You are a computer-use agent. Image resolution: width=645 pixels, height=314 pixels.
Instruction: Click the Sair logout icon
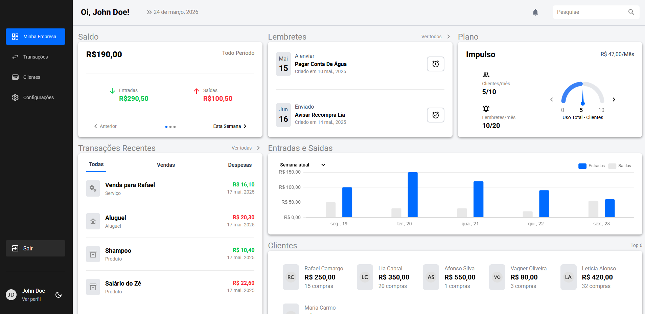tap(15, 248)
